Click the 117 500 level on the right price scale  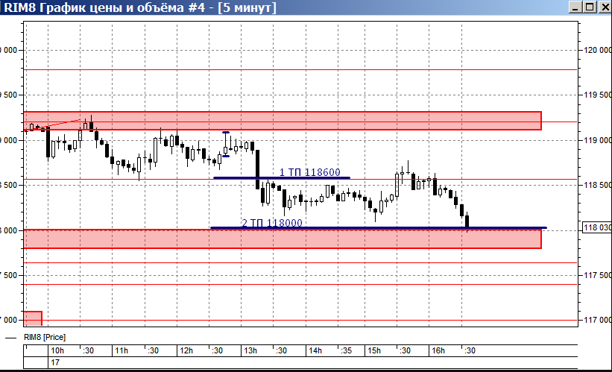[x=598, y=275]
